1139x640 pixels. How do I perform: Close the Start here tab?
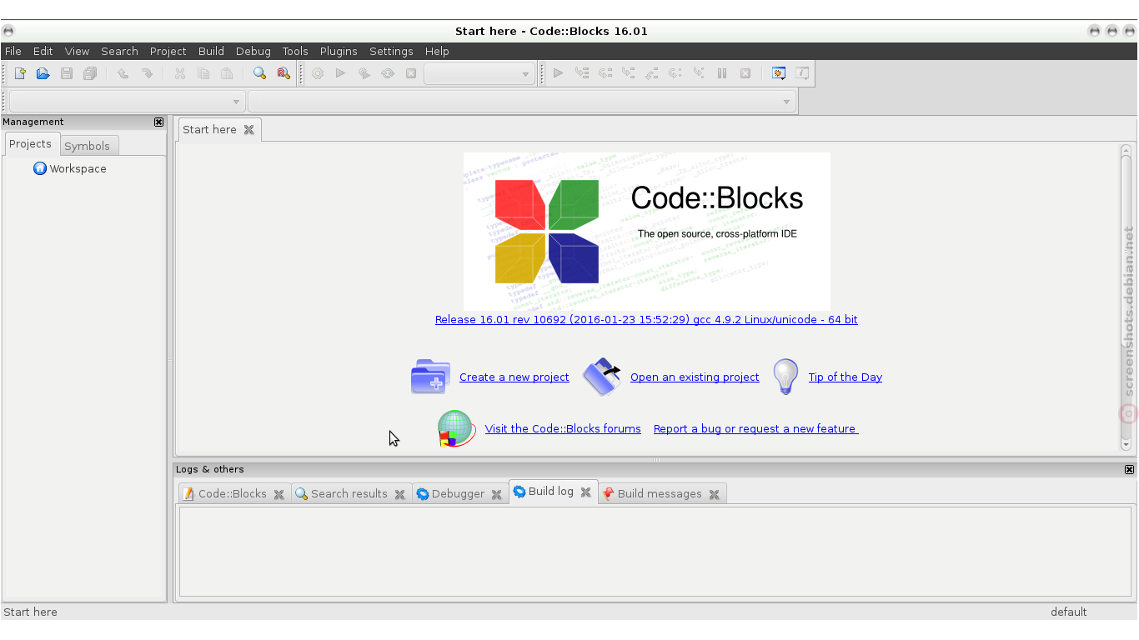click(248, 129)
